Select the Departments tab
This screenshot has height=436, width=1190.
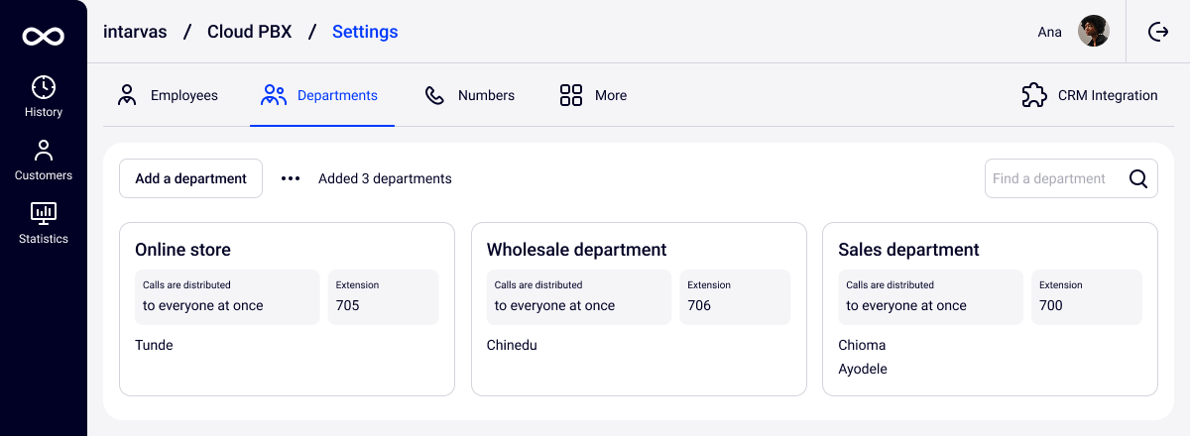[319, 95]
